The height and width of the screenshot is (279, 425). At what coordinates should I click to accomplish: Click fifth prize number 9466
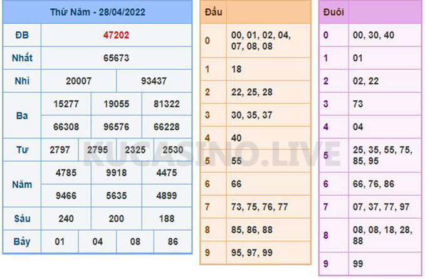(66, 196)
